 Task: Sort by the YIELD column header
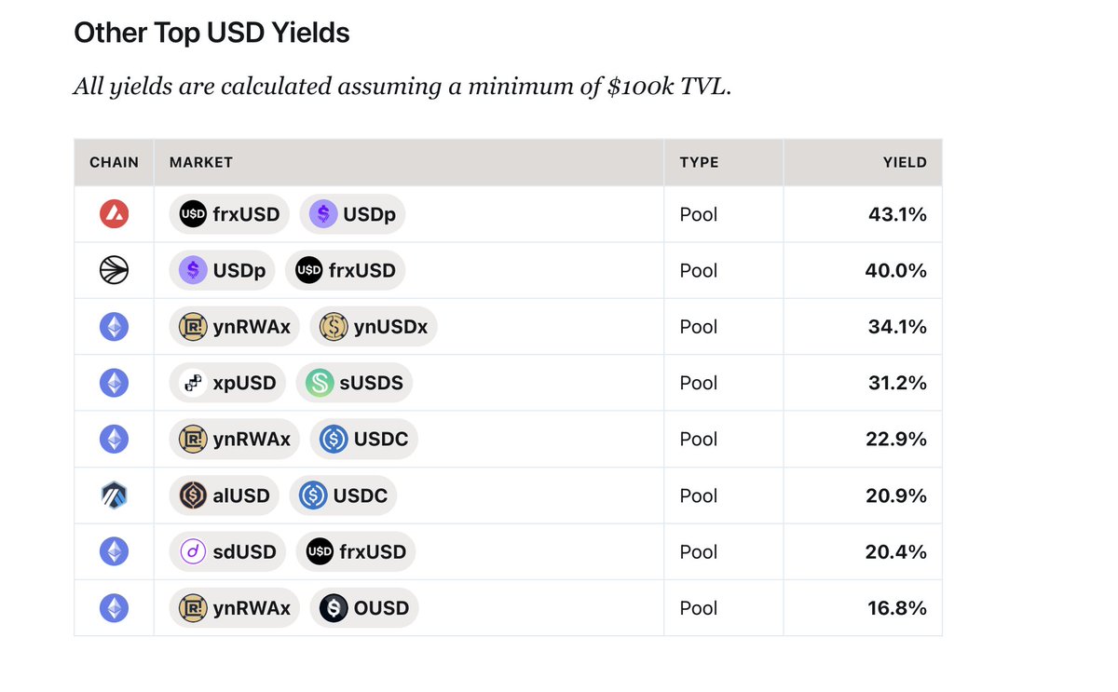pos(905,162)
